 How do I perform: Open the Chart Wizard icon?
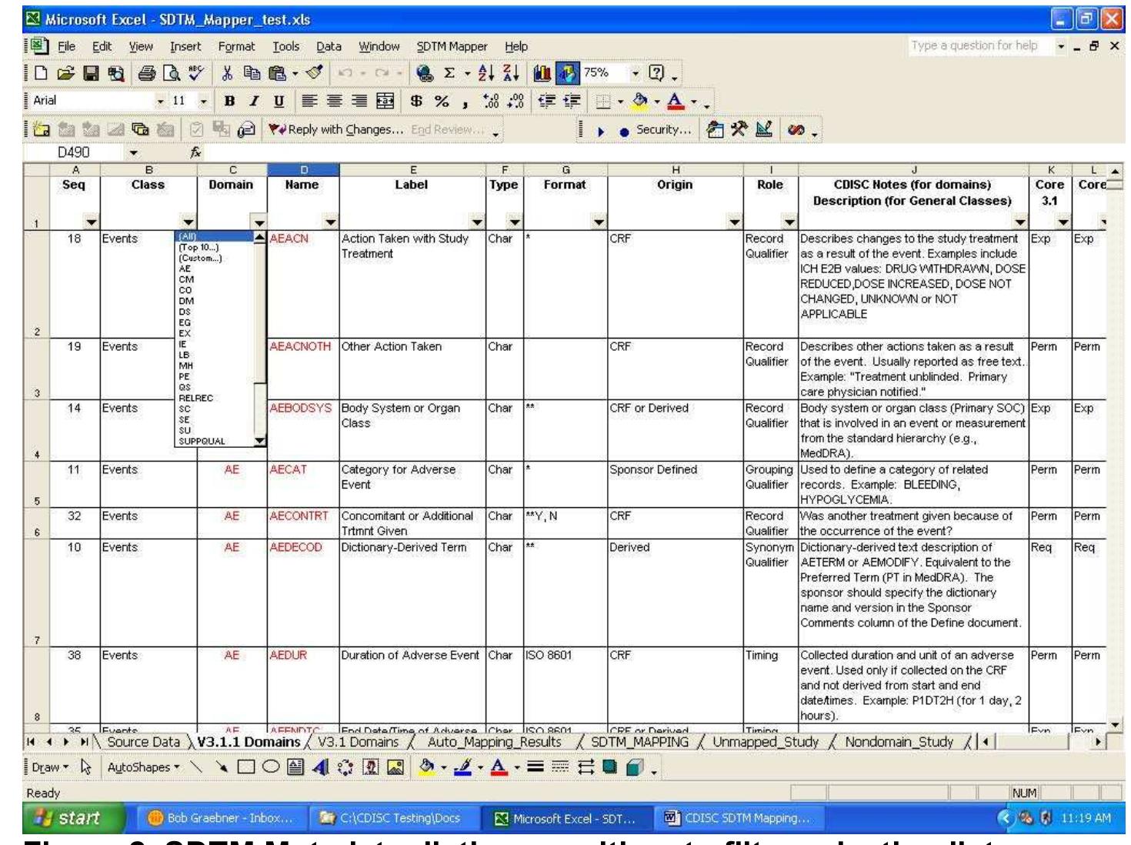pos(542,74)
